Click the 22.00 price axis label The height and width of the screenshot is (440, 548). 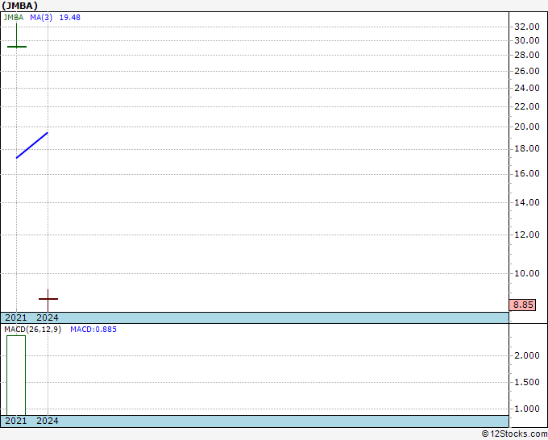(x=527, y=106)
